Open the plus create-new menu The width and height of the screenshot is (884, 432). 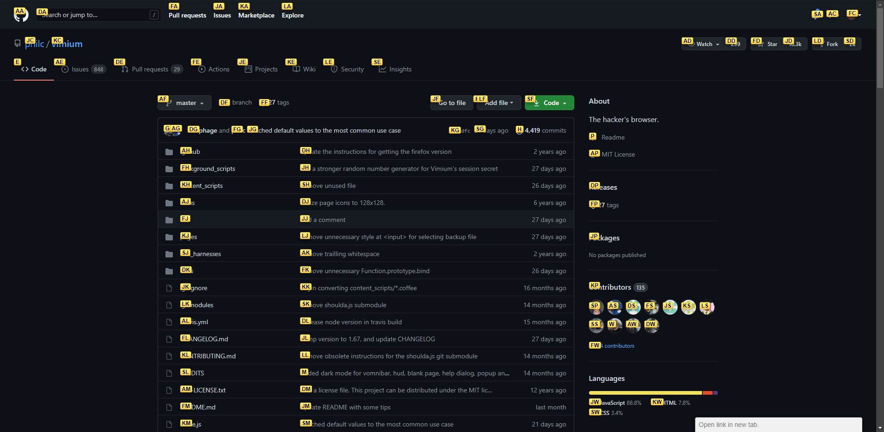[x=832, y=15]
